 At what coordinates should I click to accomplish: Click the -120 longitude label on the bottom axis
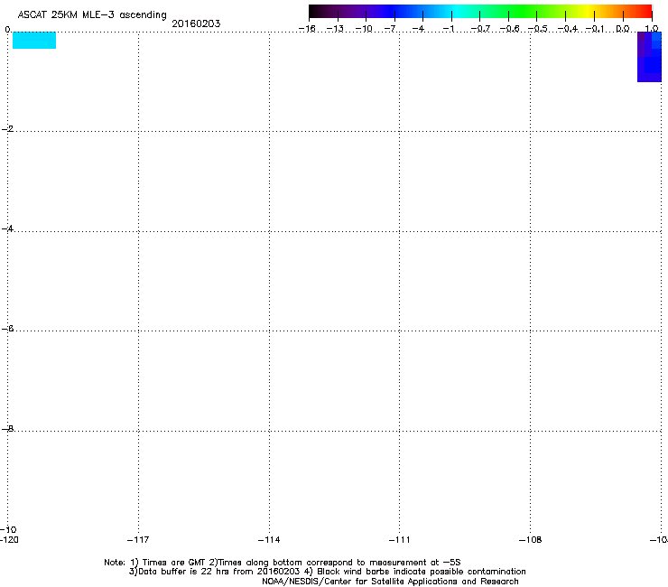click(9, 540)
